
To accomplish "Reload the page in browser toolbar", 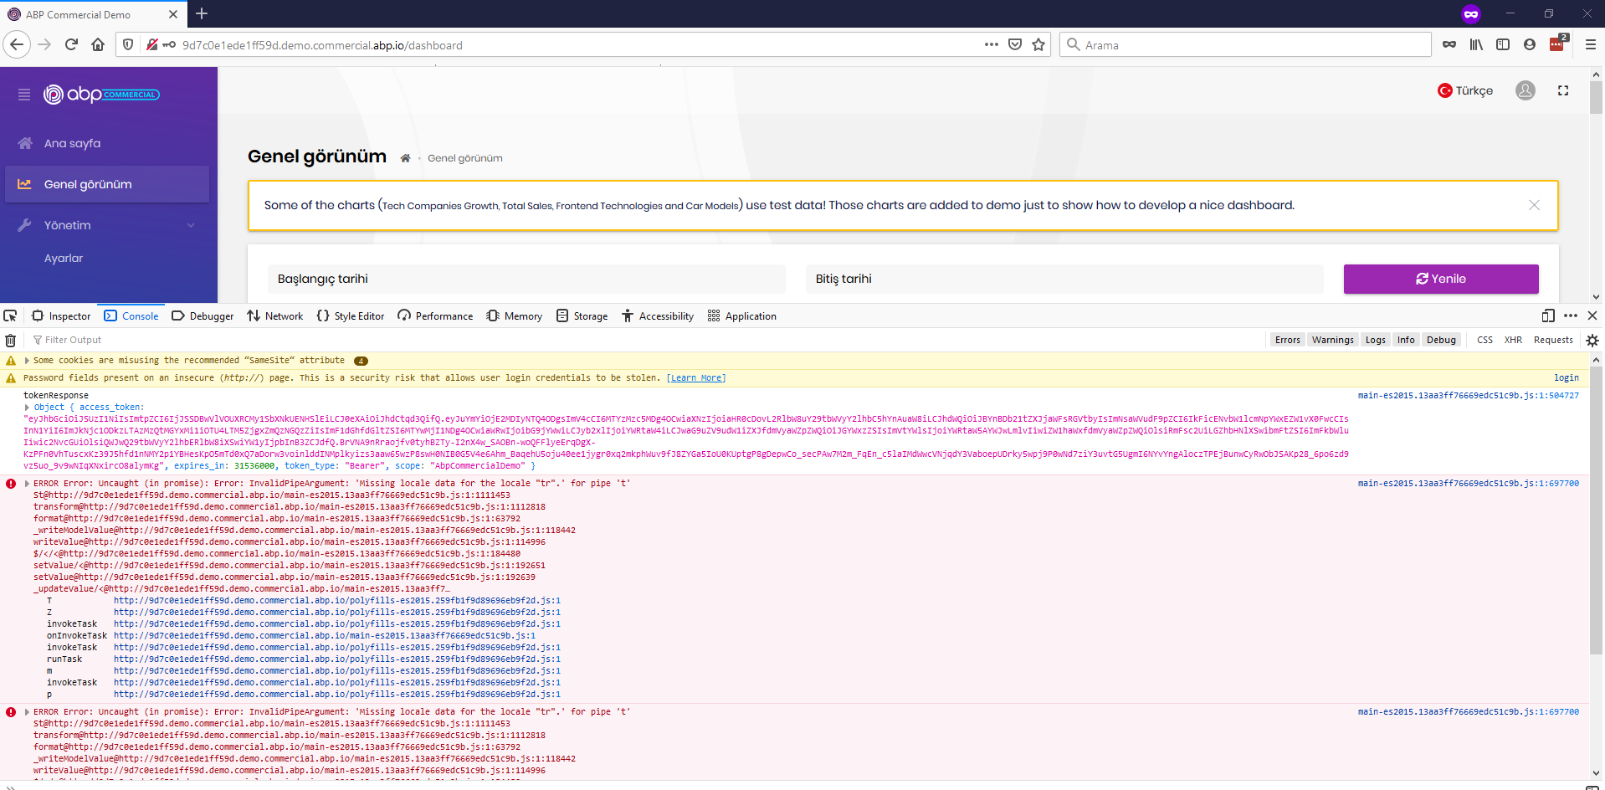I will pos(71,45).
